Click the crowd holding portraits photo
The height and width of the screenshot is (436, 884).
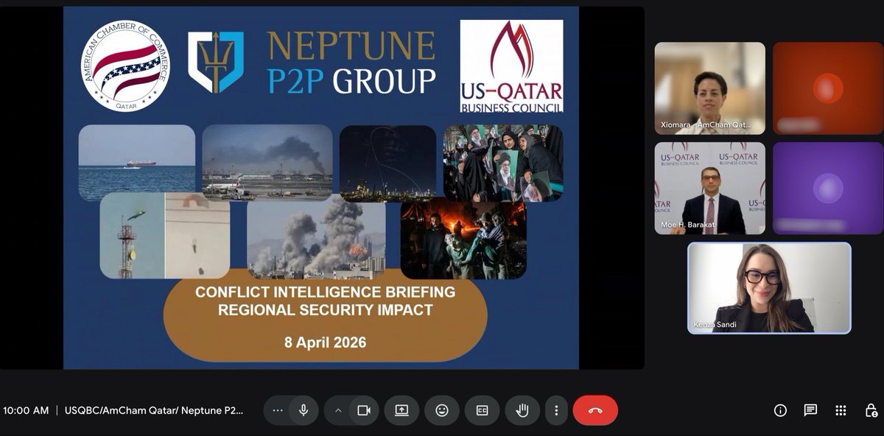502,163
